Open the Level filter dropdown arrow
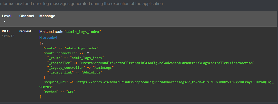Screen dimensions: 278x104 tap(5, 21)
